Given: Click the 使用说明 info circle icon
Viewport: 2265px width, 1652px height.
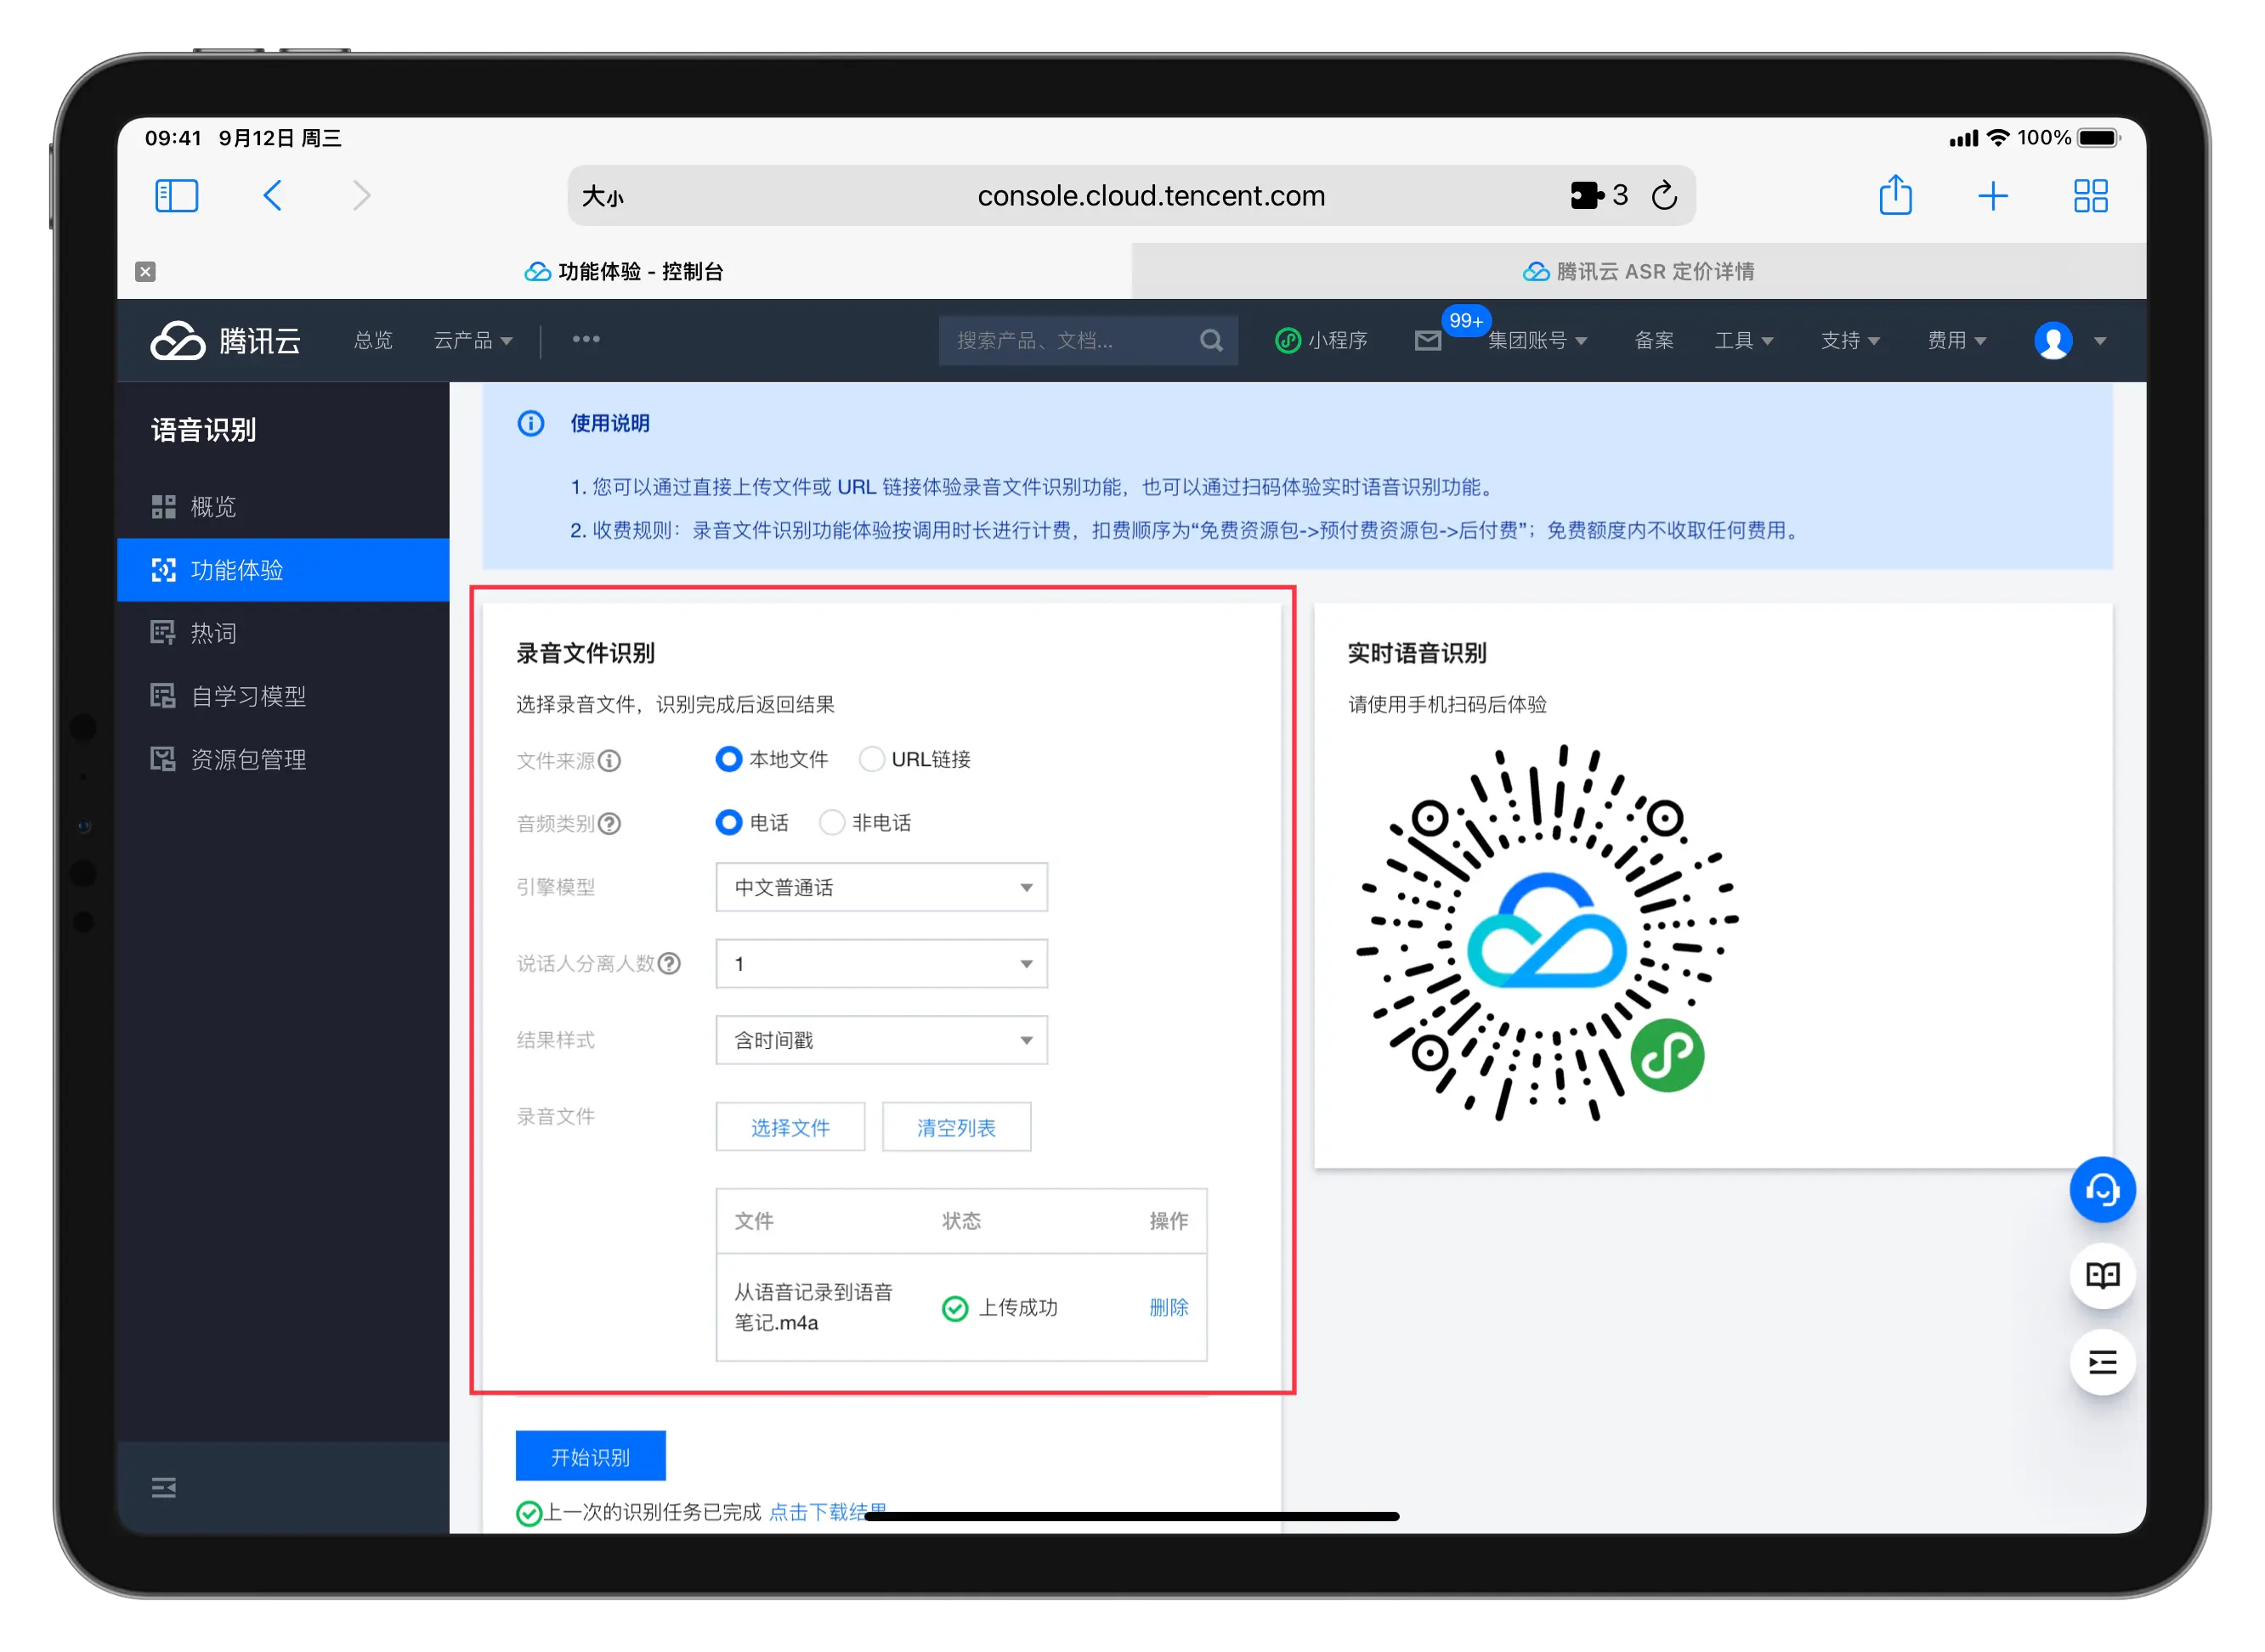Looking at the screenshot, I should click(530, 424).
